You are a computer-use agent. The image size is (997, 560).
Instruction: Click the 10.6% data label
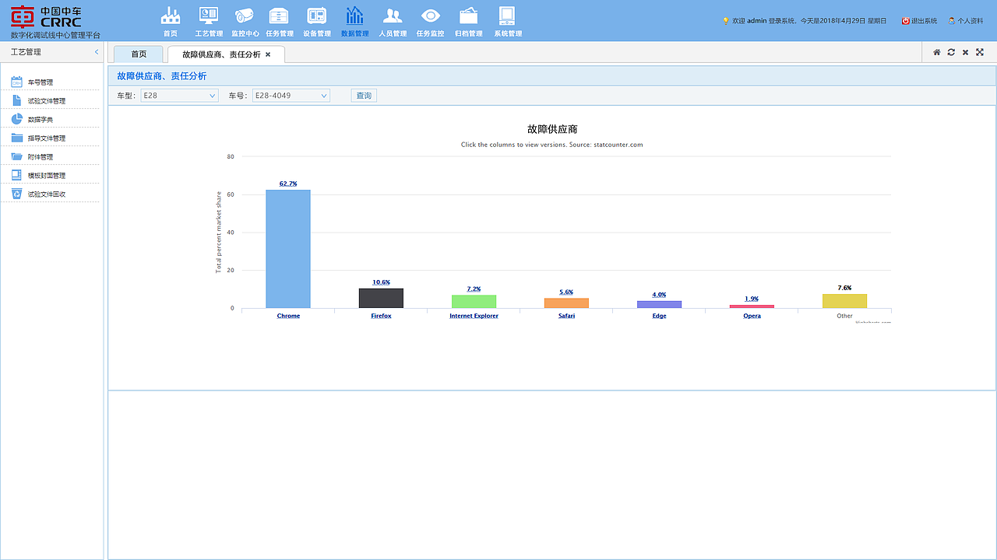pyautogui.click(x=381, y=282)
